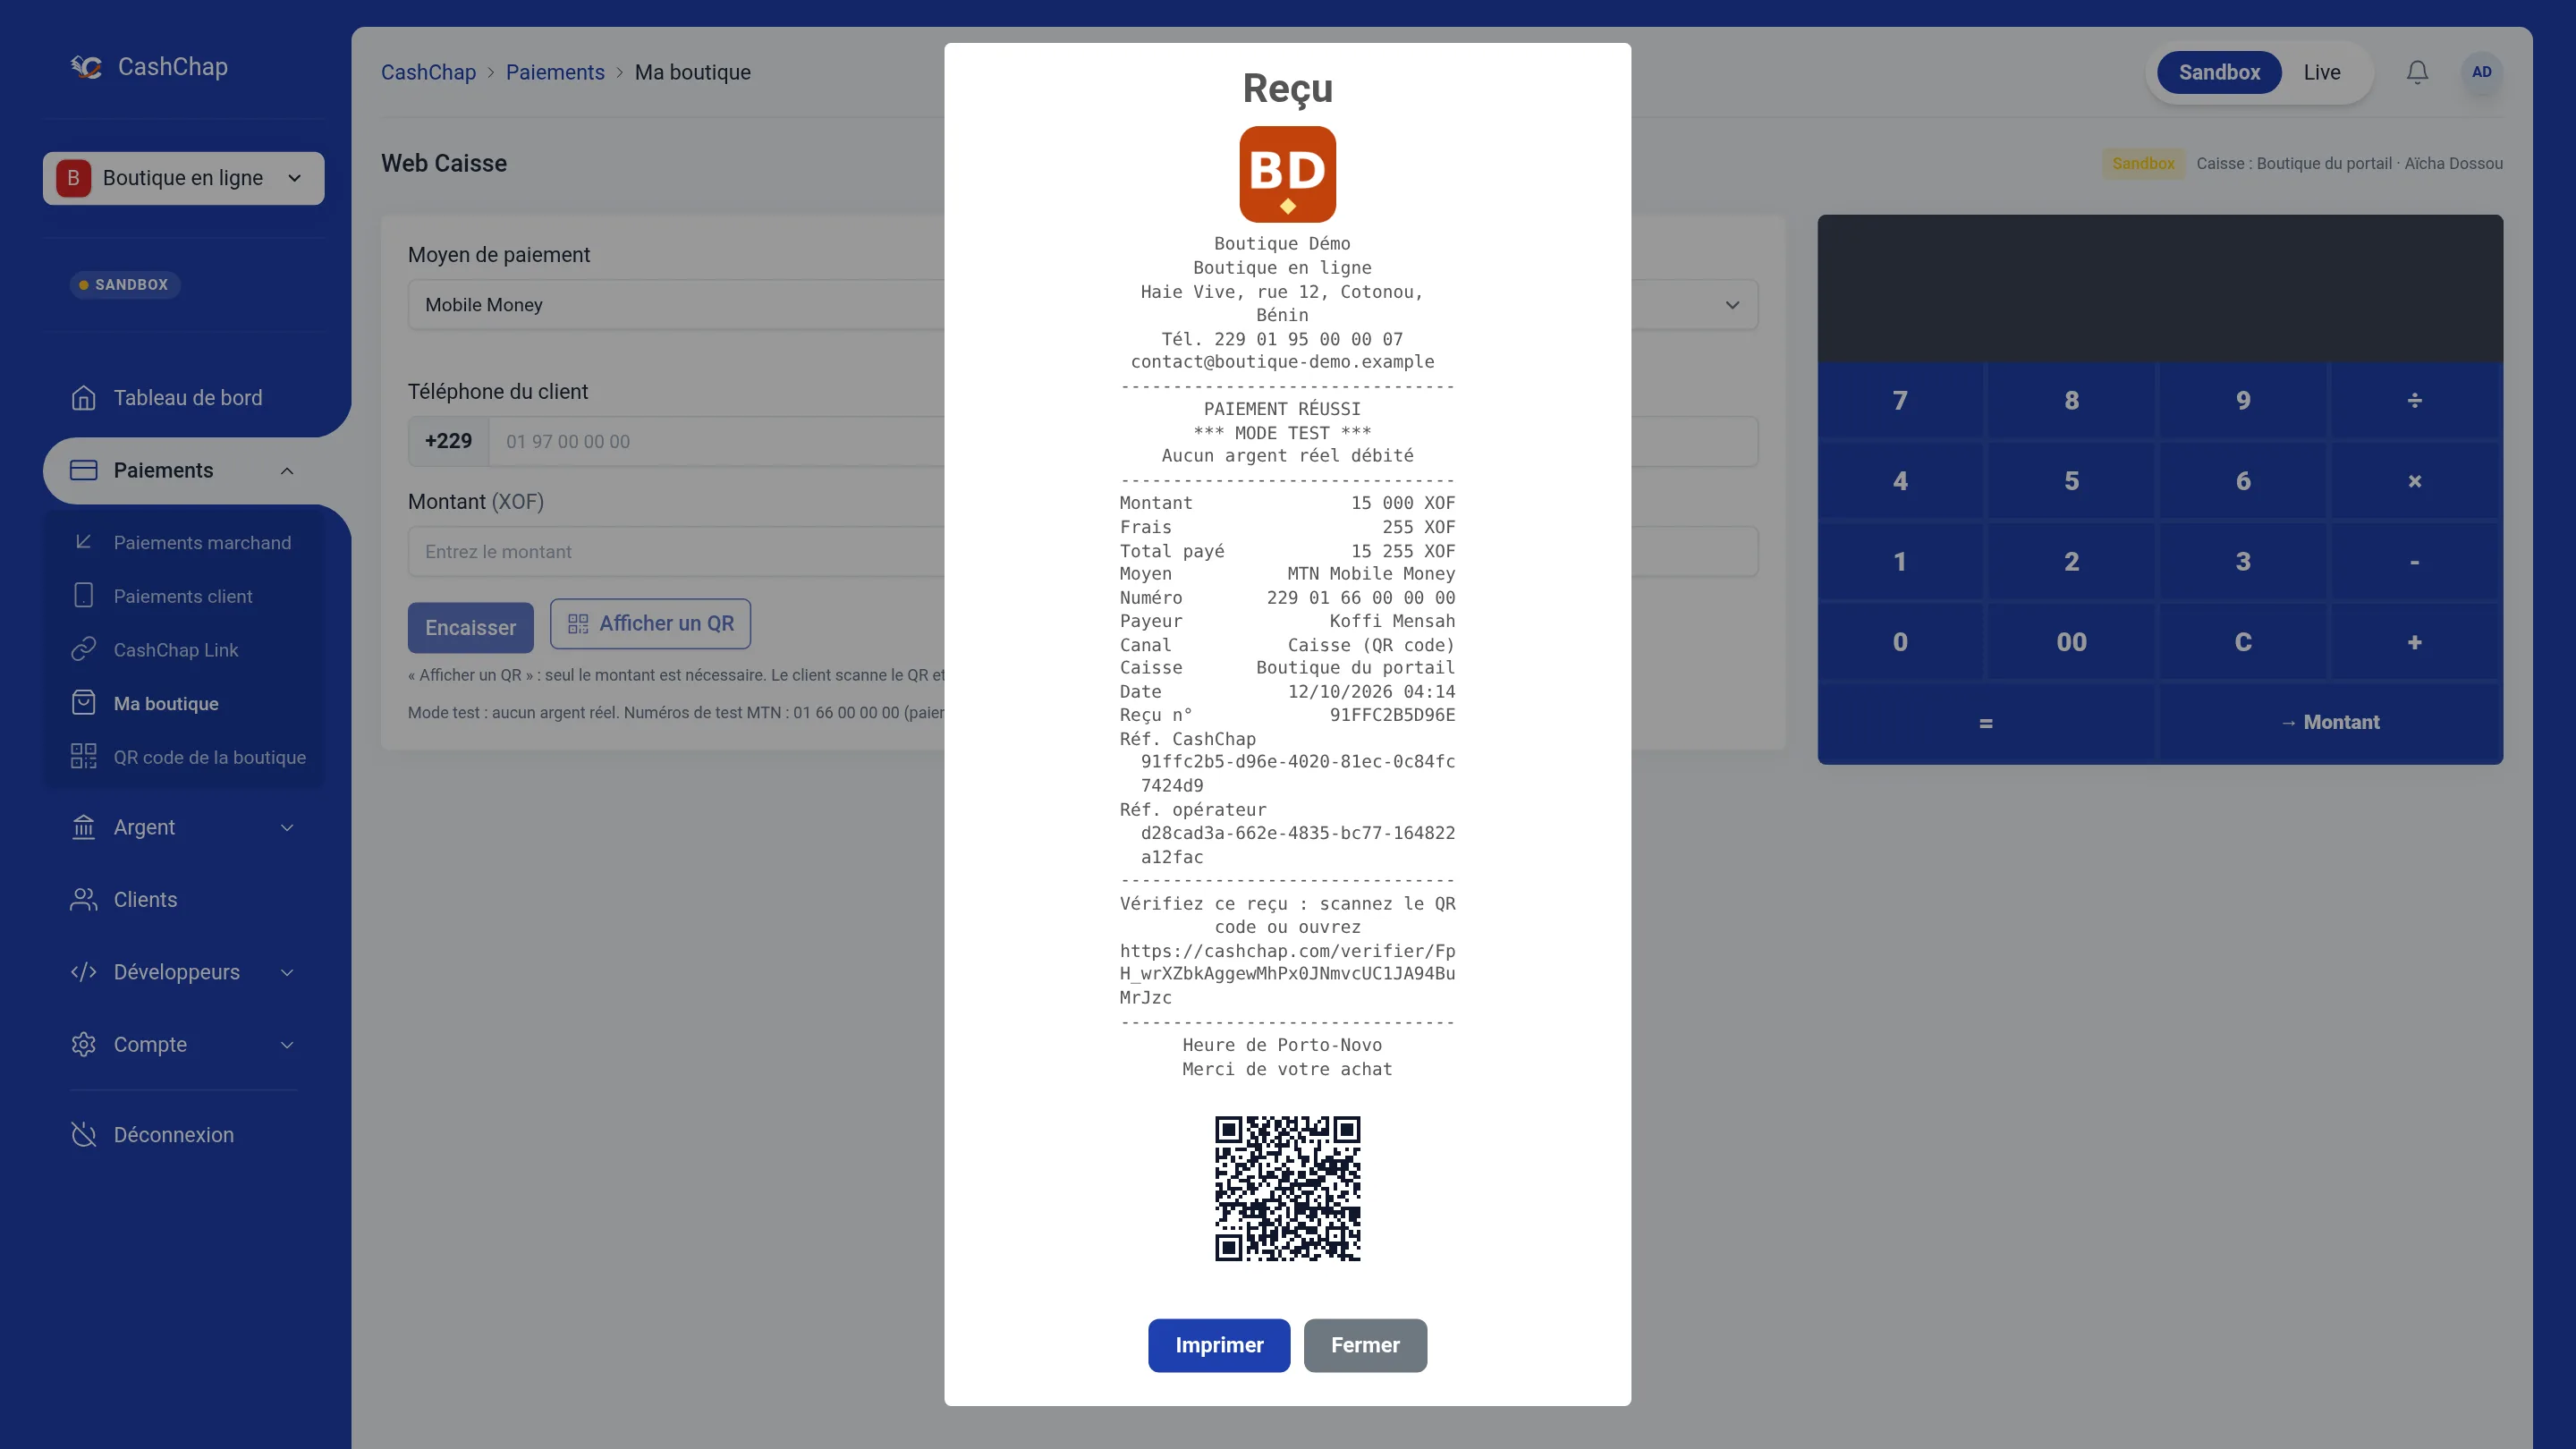This screenshot has width=2576, height=1449.
Task: Click the CashChap Link chain icon
Action: [84, 650]
